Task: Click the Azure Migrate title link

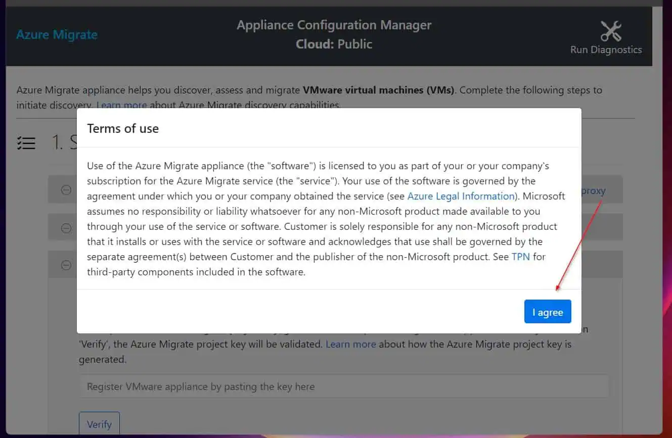Action: point(57,34)
